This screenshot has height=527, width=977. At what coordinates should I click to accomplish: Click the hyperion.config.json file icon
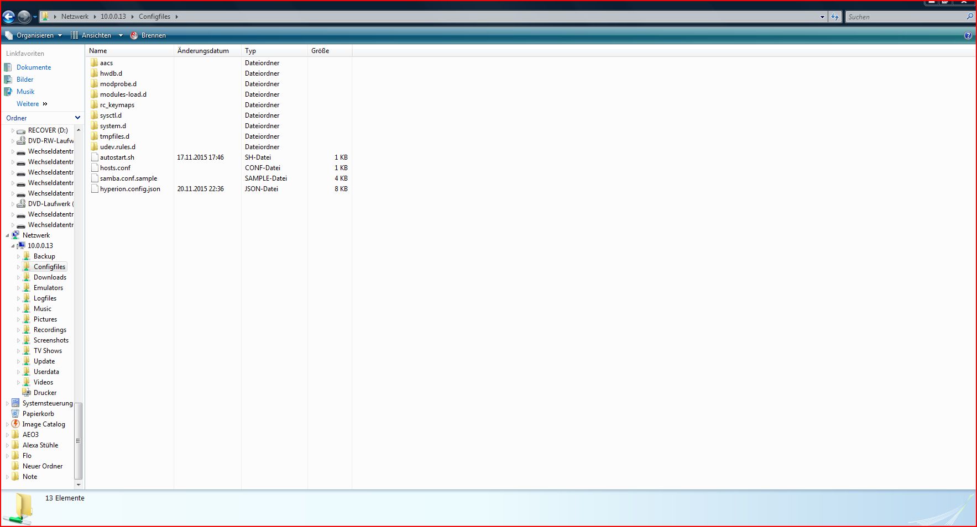(x=95, y=189)
